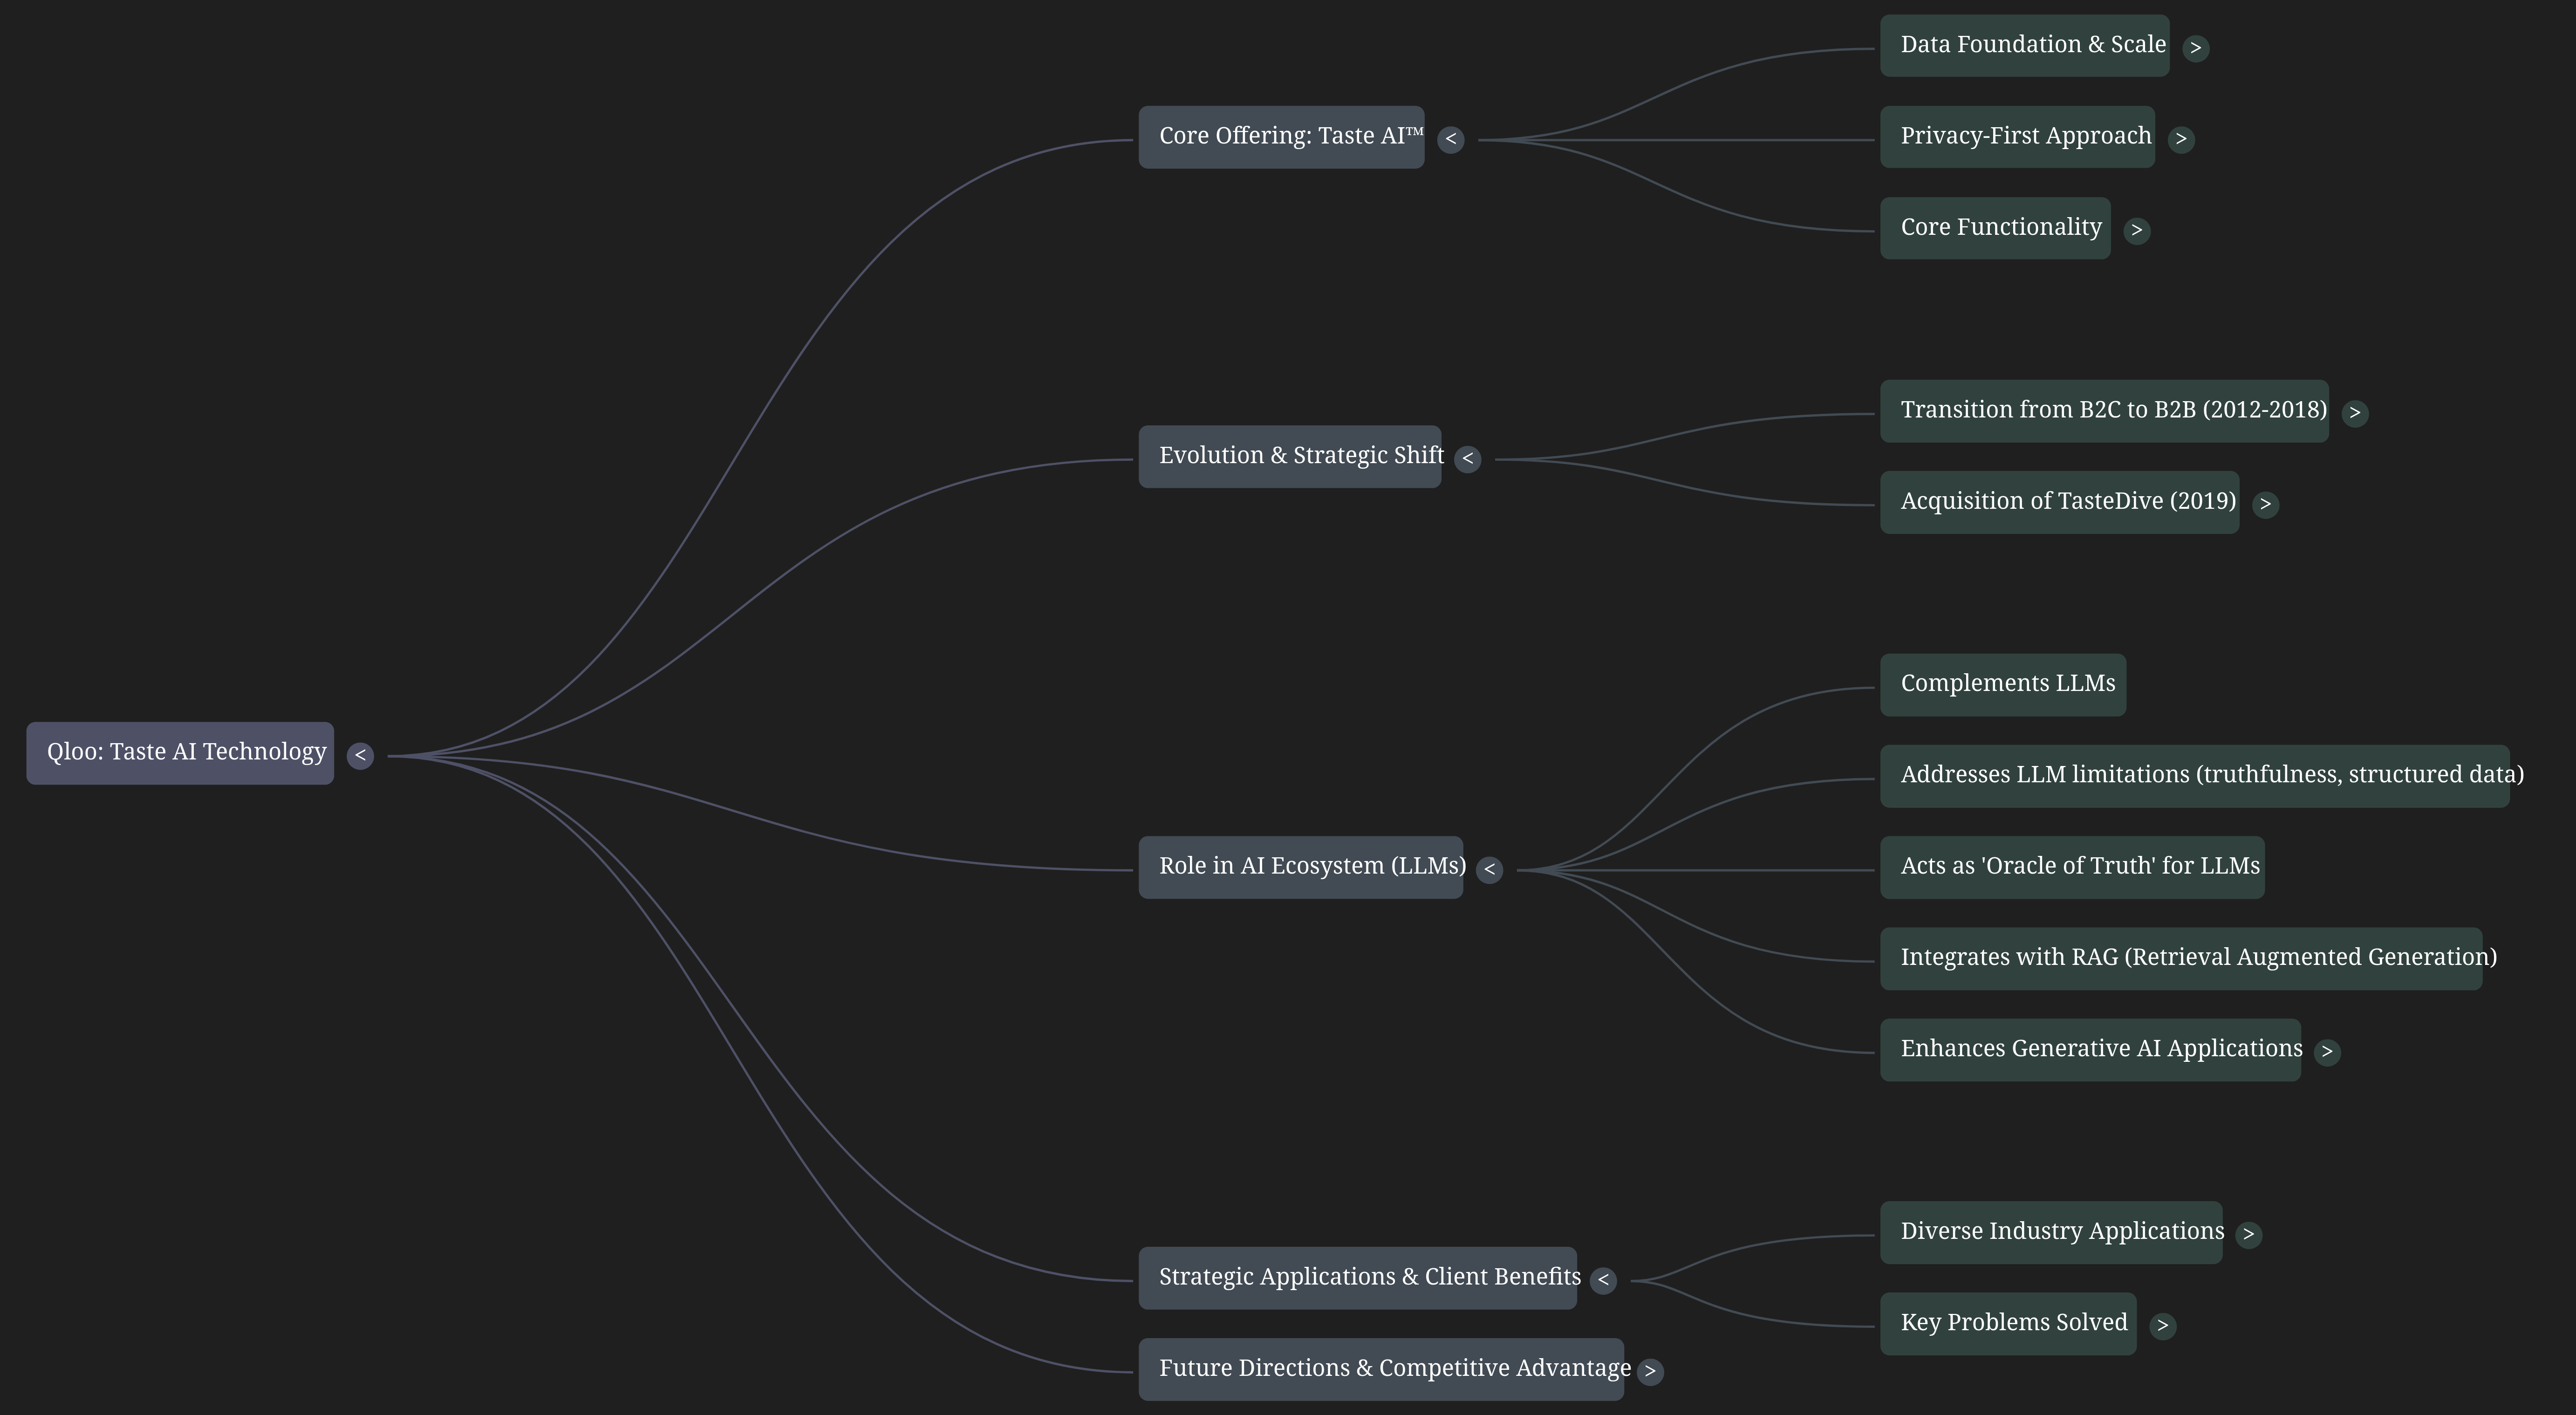Collapse the Core Offering: Taste AI branch
2576x1415 pixels.
pos(1450,140)
